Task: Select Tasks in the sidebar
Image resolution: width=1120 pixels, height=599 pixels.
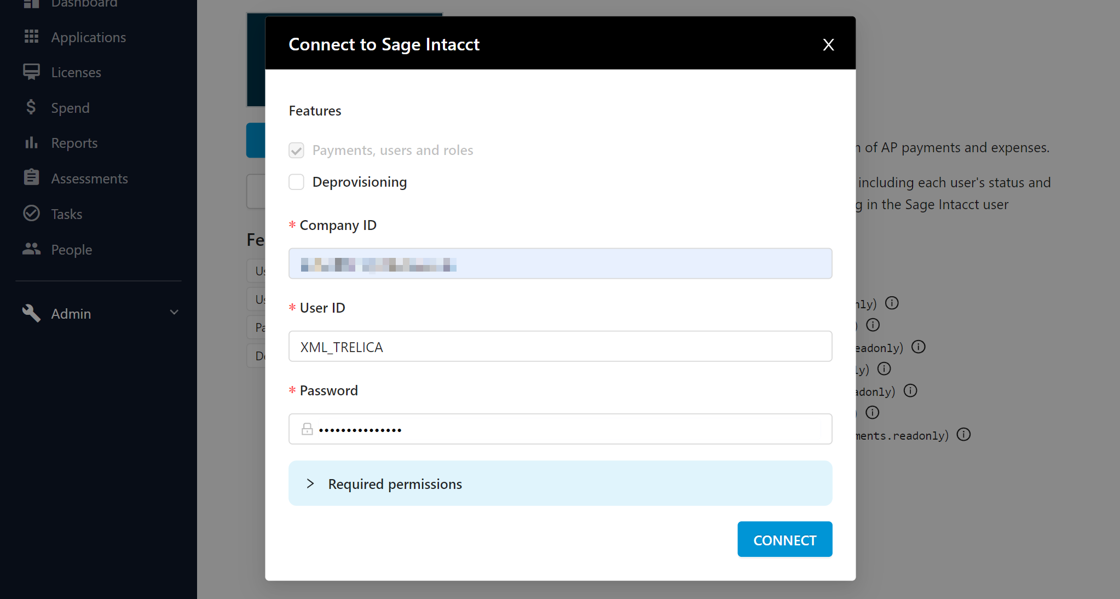Action: pos(67,214)
